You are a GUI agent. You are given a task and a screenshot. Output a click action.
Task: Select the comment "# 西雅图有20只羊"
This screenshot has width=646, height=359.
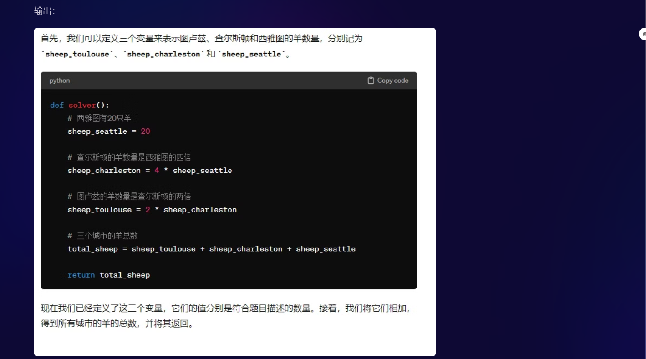[99, 118]
